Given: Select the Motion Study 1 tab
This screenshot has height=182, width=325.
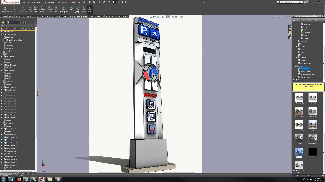Looking at the screenshot, I should [25, 174].
